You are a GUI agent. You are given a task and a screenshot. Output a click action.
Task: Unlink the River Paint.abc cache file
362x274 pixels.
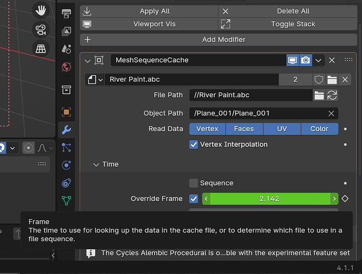point(345,79)
